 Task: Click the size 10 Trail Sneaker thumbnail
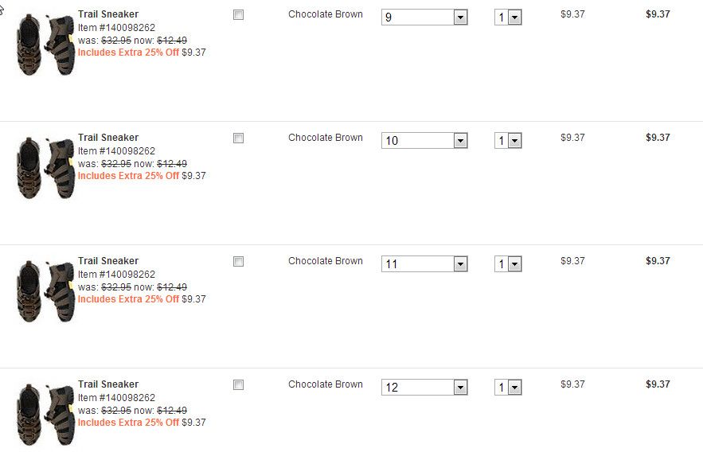(45, 168)
